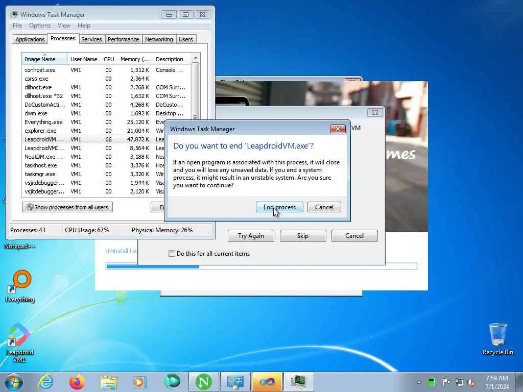Click the Notepad++ desktop shortcut label
The height and width of the screenshot is (392, 523).
click(x=19, y=246)
